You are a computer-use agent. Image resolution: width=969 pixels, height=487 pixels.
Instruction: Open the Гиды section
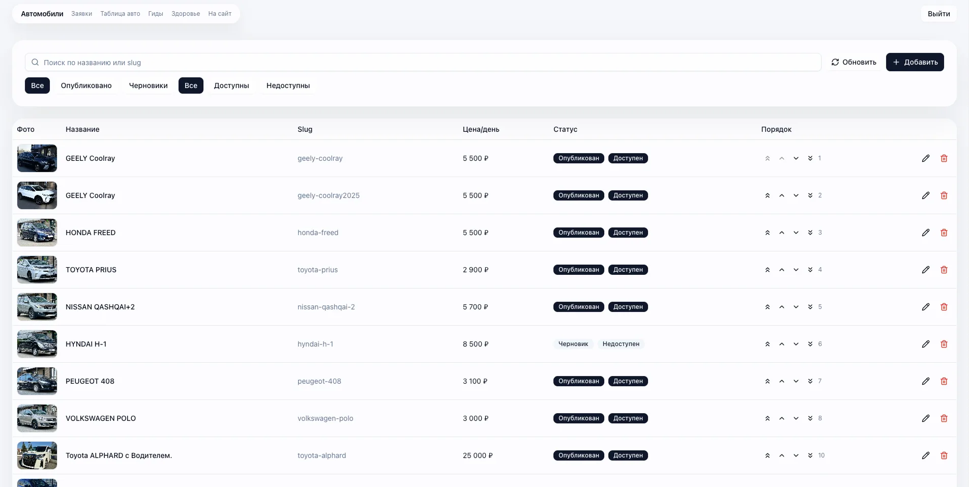156,14
